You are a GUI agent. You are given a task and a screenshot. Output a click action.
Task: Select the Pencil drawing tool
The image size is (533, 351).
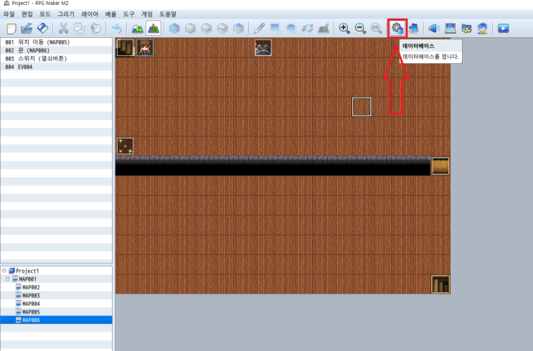(259, 28)
